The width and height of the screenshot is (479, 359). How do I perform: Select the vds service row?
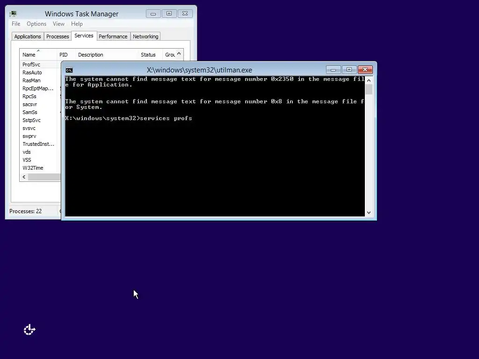[40, 152]
